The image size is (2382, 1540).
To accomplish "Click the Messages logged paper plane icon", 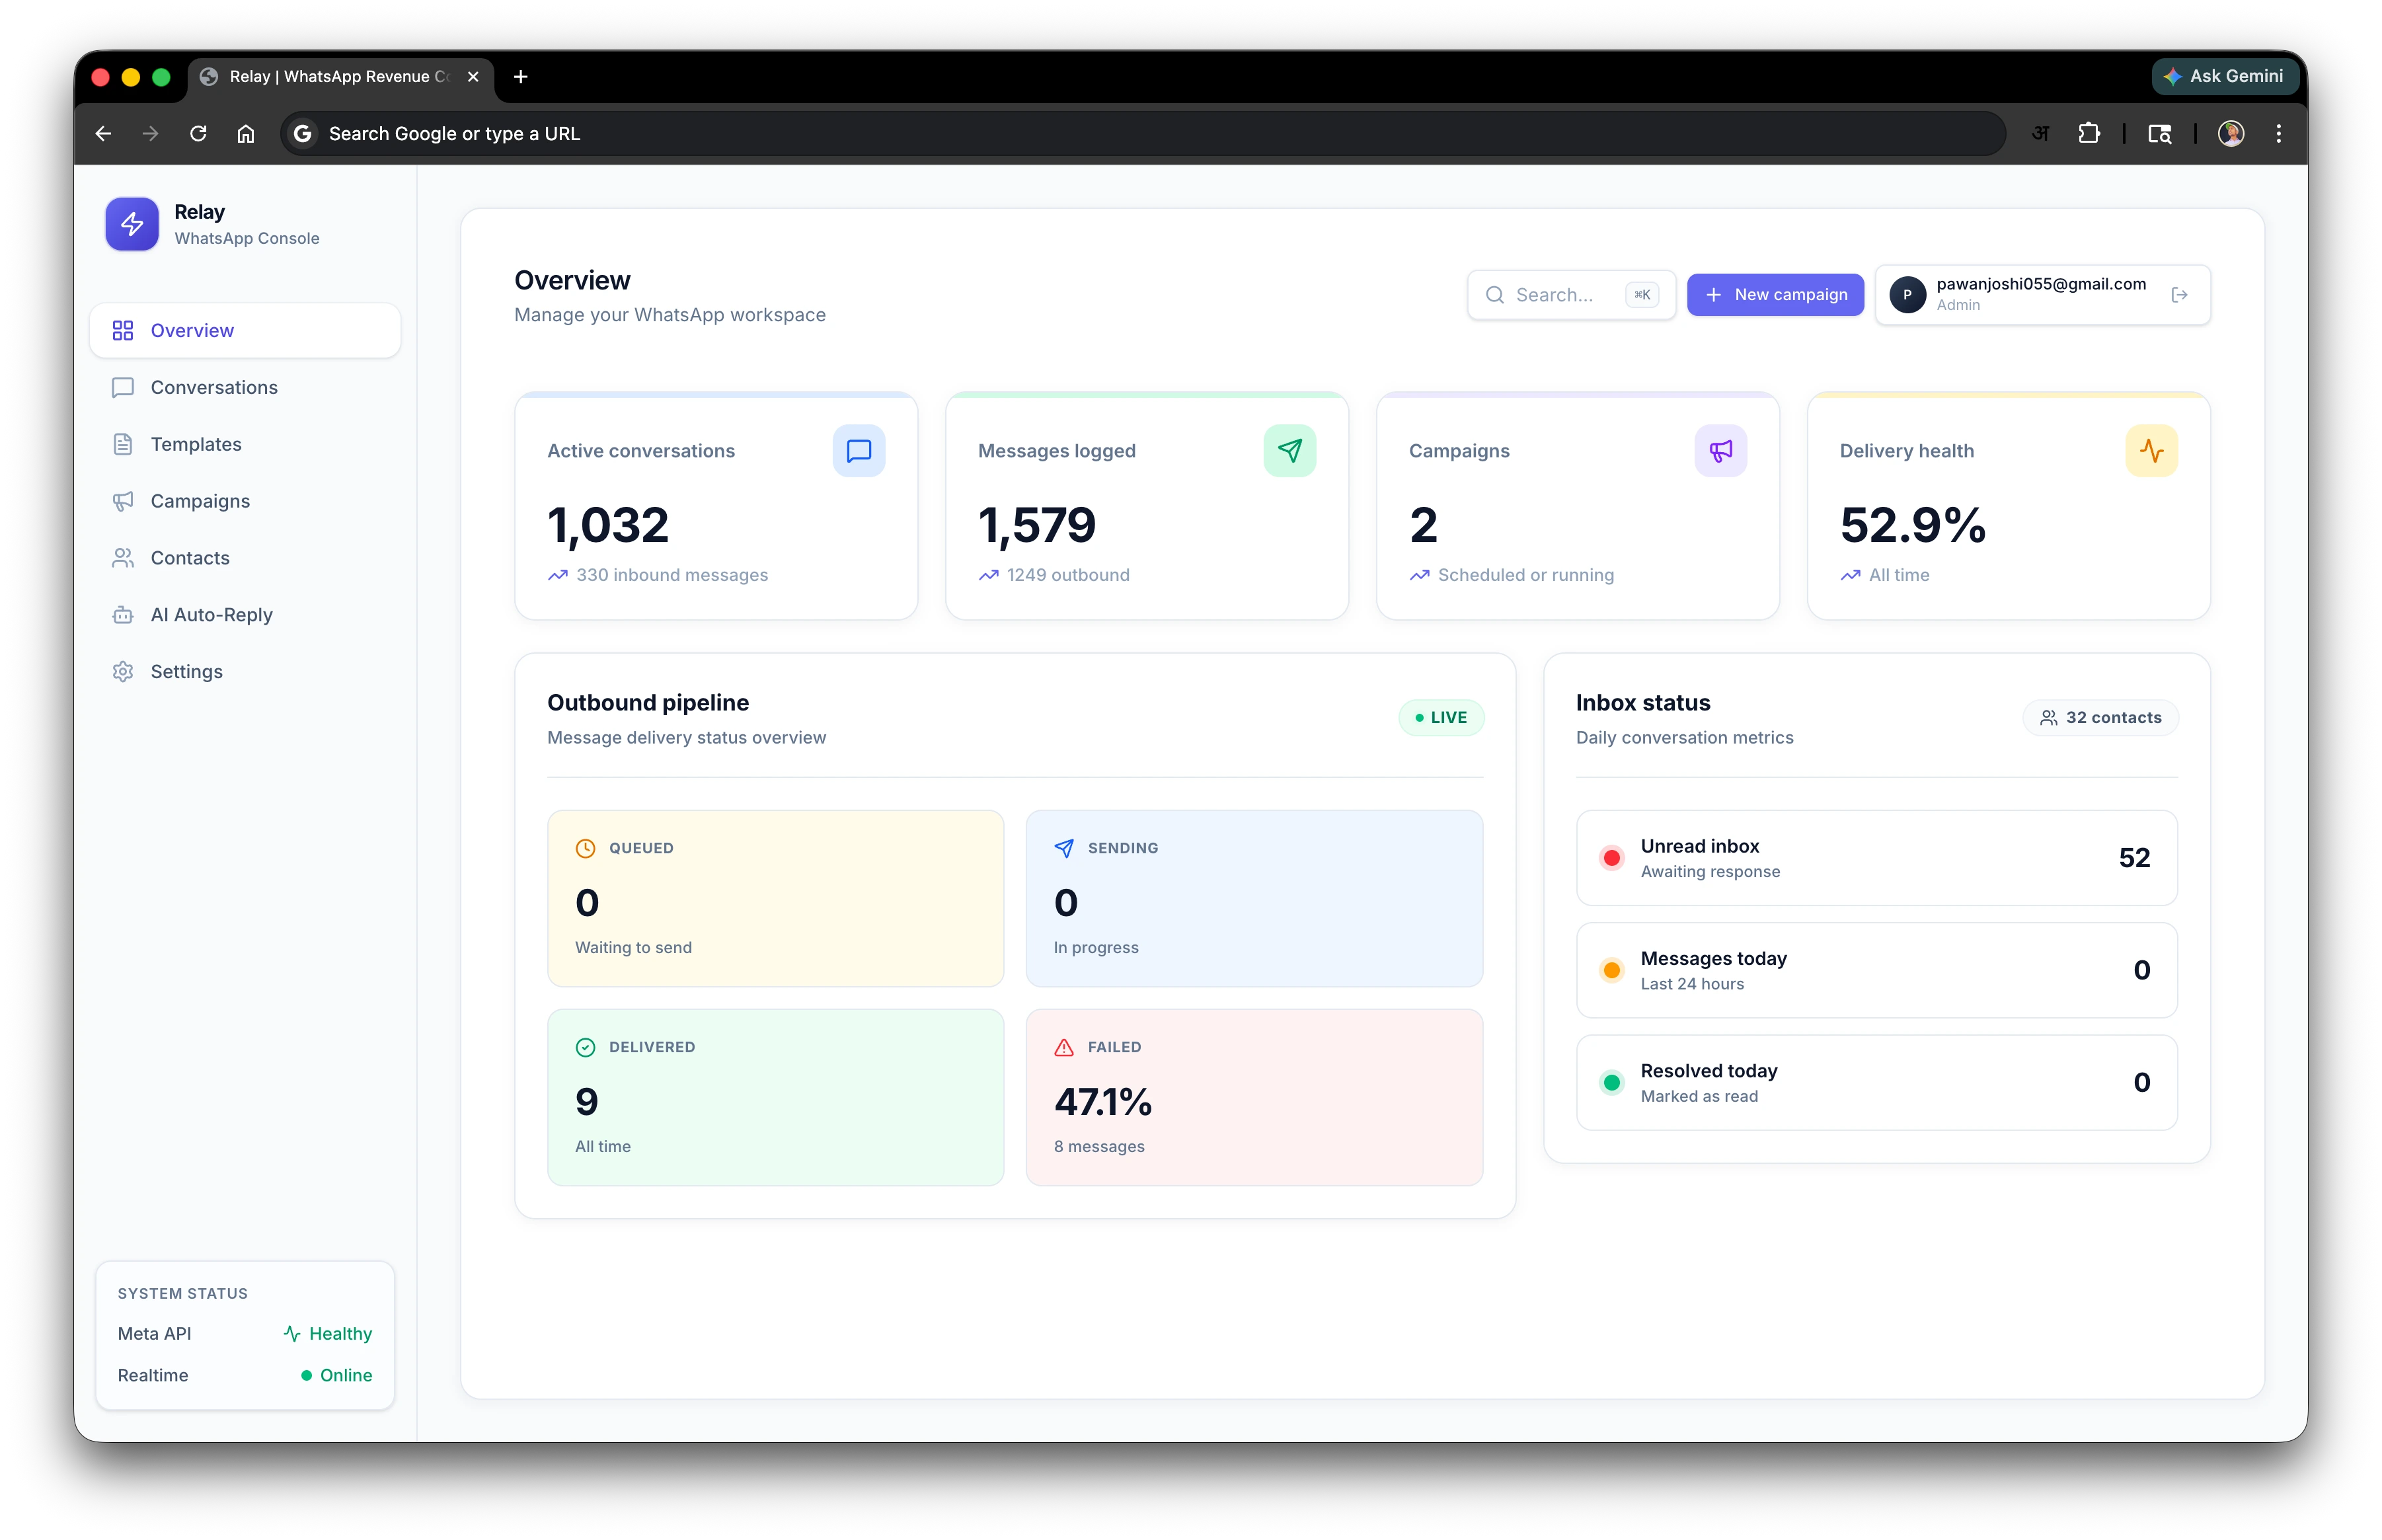I will (x=1289, y=451).
